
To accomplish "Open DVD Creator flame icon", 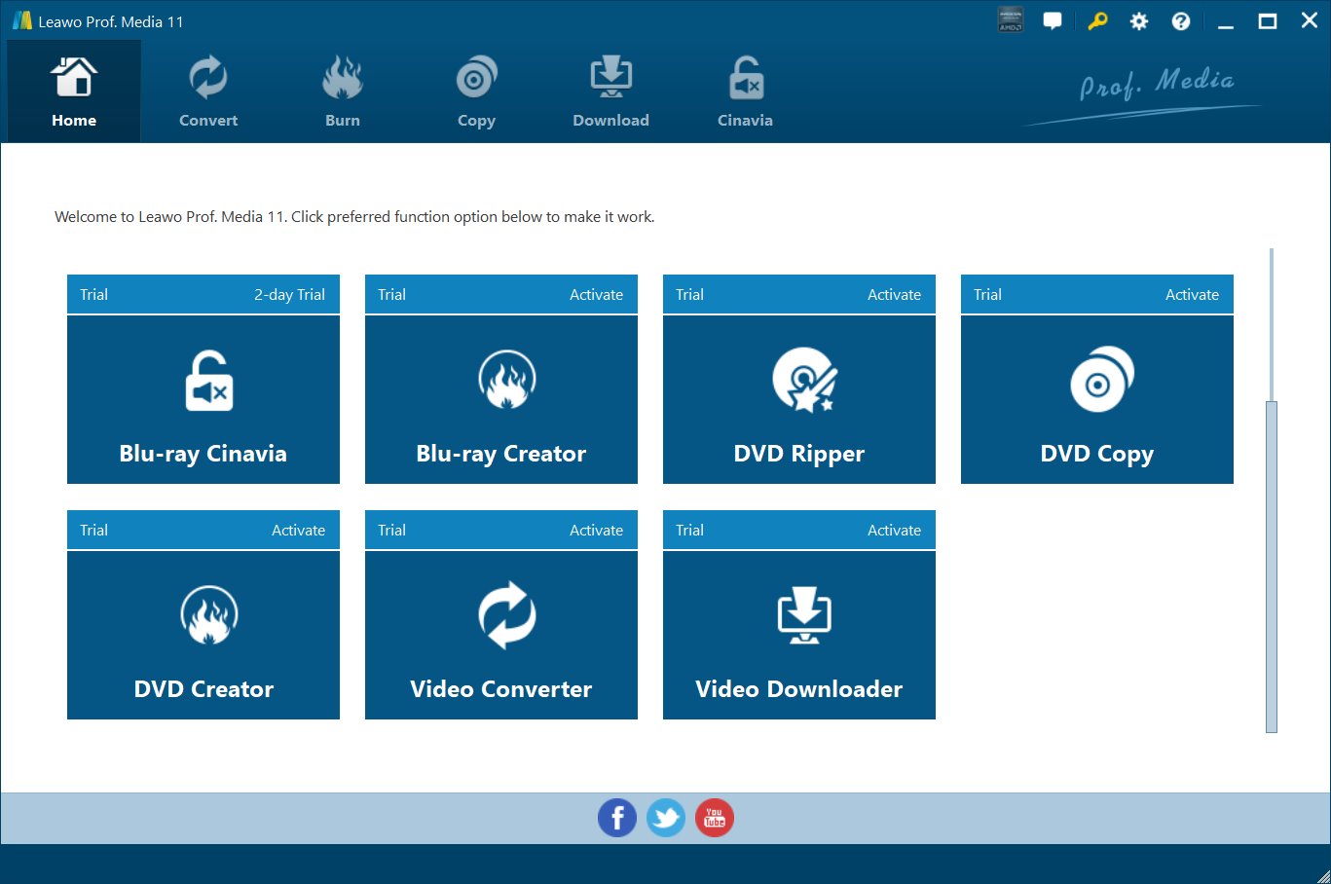I will click(x=208, y=615).
